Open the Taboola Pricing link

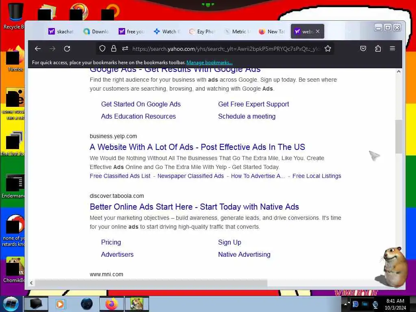coord(111,243)
